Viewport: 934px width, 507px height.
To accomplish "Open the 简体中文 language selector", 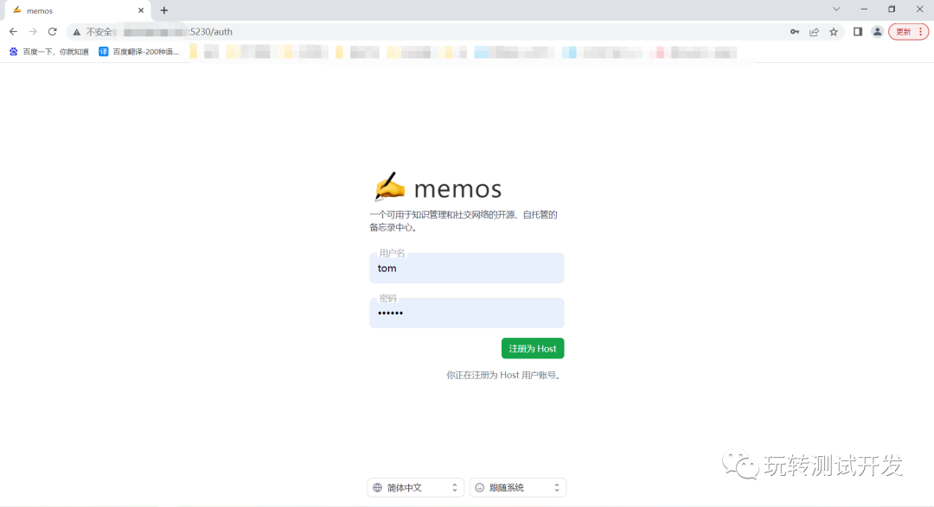I will 415,487.
